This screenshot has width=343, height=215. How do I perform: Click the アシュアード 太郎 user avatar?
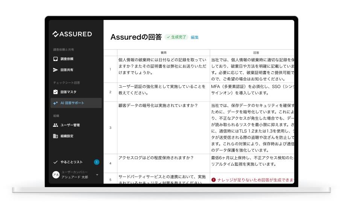tap(56, 175)
